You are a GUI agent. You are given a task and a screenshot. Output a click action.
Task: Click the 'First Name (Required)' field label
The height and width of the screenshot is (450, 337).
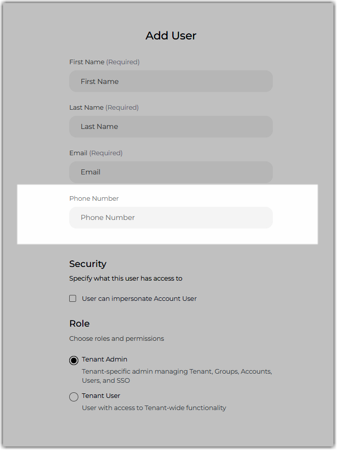pos(105,62)
